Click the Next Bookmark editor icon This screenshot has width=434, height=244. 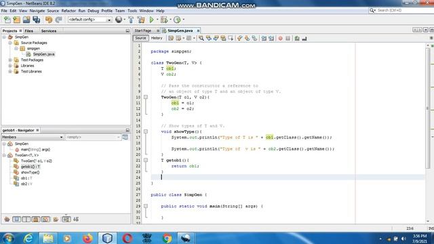pos(247,38)
